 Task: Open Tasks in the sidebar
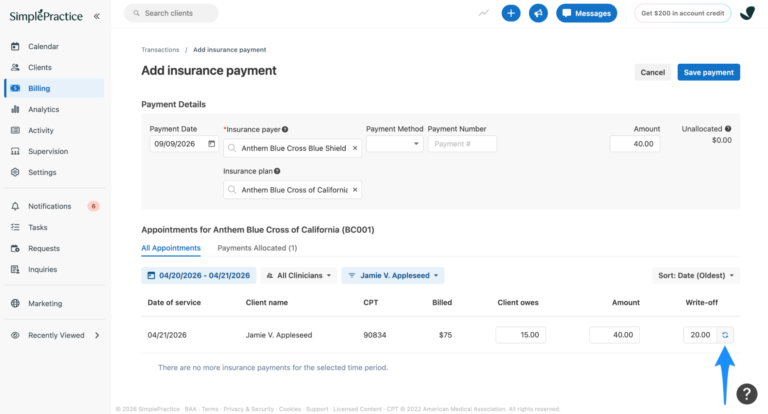[54, 228]
